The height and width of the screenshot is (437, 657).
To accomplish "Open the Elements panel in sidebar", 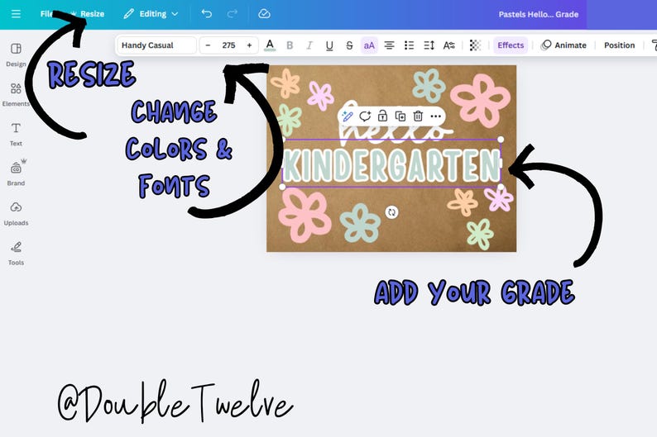I will pyautogui.click(x=16, y=94).
